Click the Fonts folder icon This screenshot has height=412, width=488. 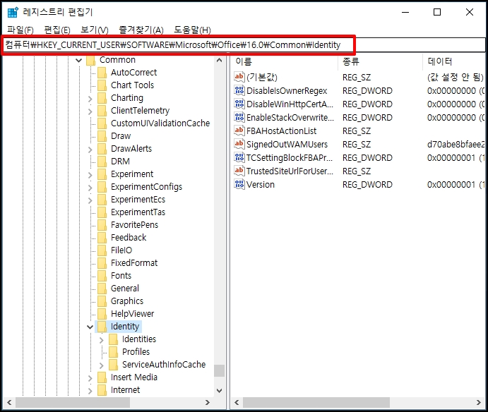[x=102, y=276]
